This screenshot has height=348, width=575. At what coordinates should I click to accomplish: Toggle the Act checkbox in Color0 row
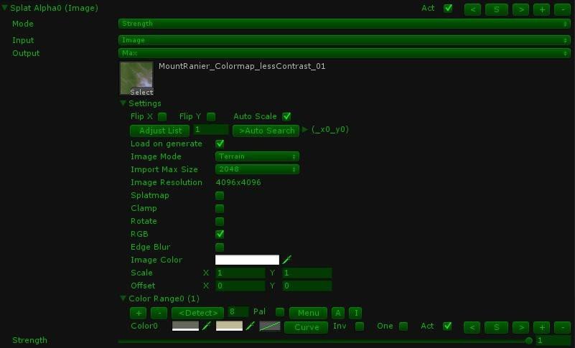pyautogui.click(x=447, y=326)
